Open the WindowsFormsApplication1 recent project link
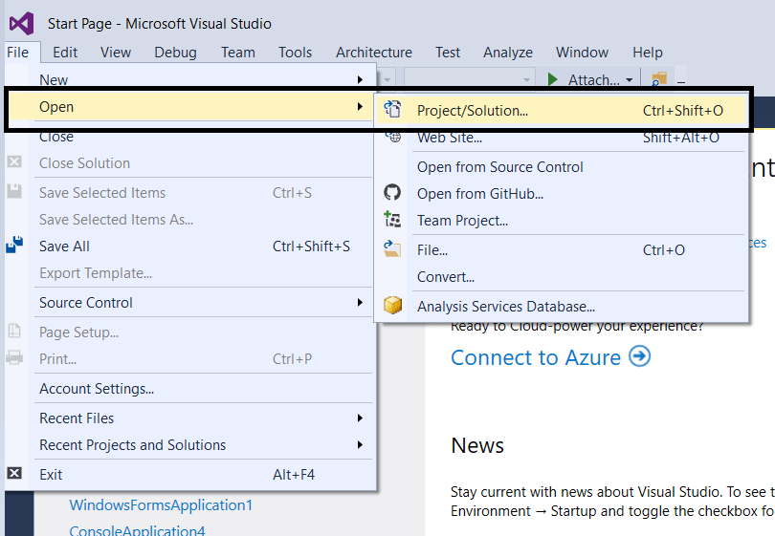The width and height of the screenshot is (775, 536). coord(161,504)
